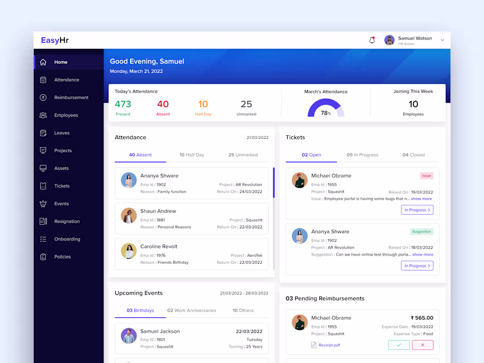Expand Ananya Shware's In Progress status
Screen dimensions: 484x363
[417, 265]
